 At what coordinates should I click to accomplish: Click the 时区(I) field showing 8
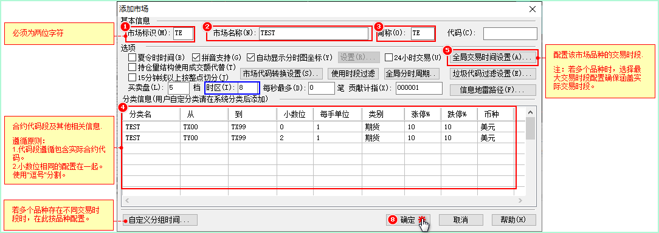[247, 88]
